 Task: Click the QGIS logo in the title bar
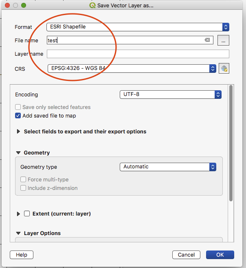tap(92, 5)
